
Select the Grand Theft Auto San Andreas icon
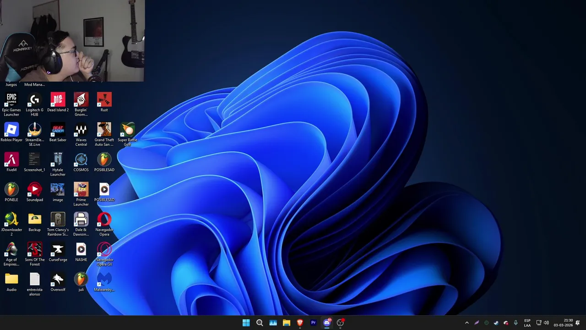[x=104, y=134]
